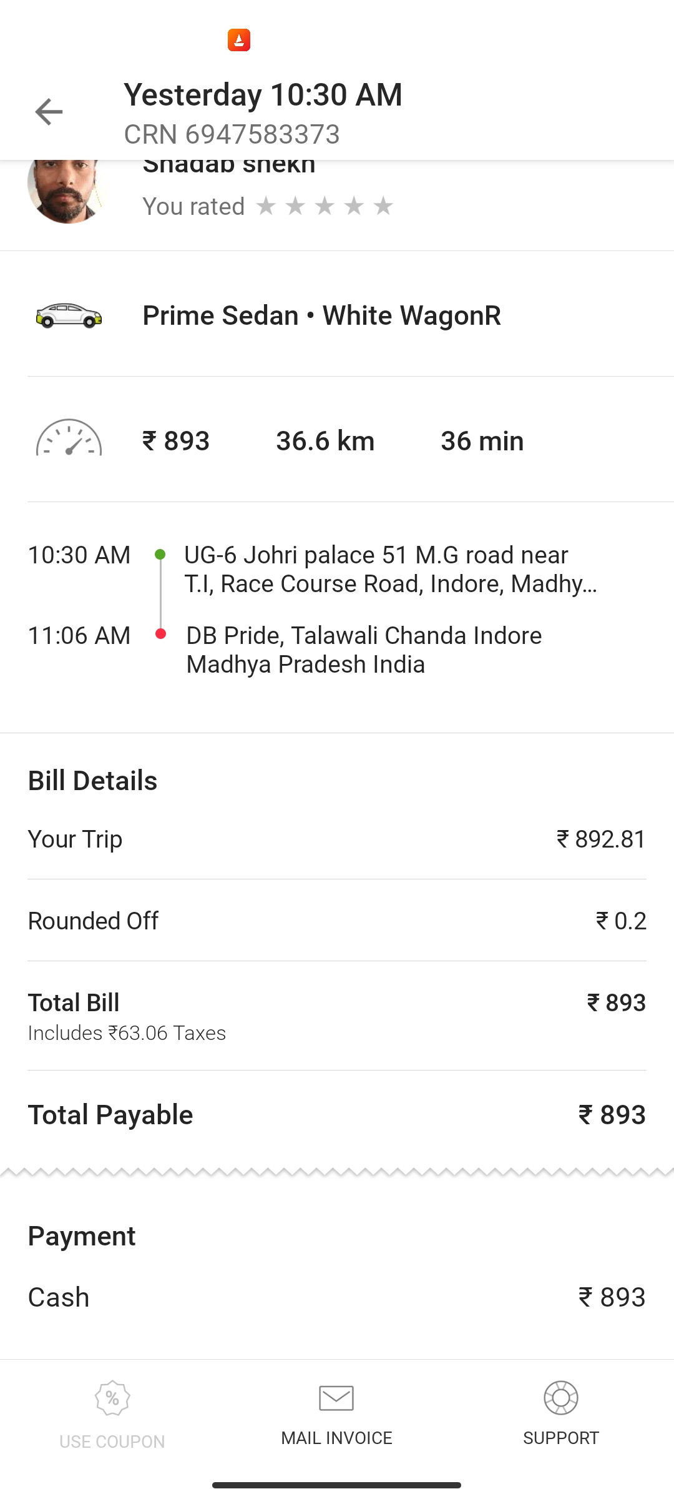Click the Mail Invoice envelope icon
The image size is (674, 1499).
pos(336,1398)
